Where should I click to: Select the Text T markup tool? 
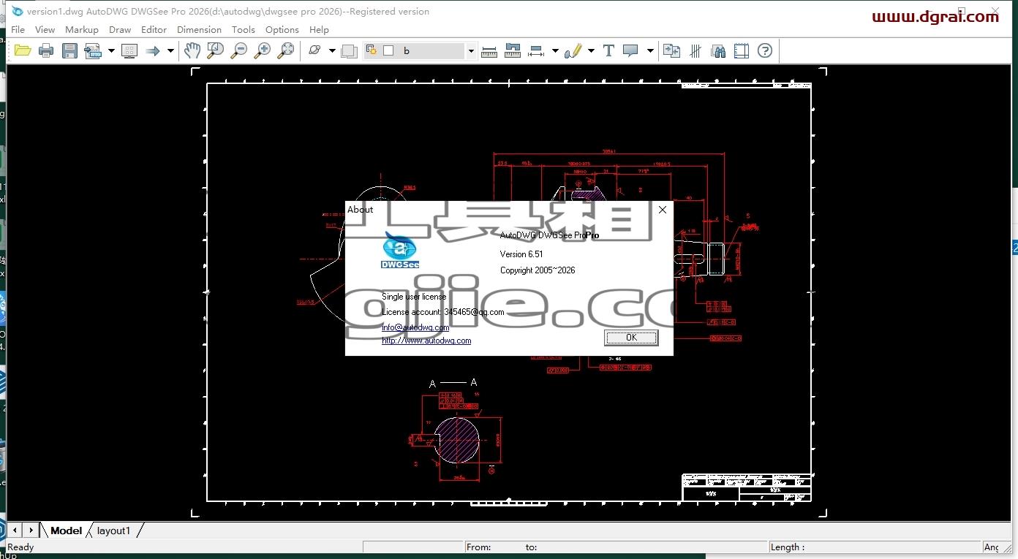coord(608,50)
